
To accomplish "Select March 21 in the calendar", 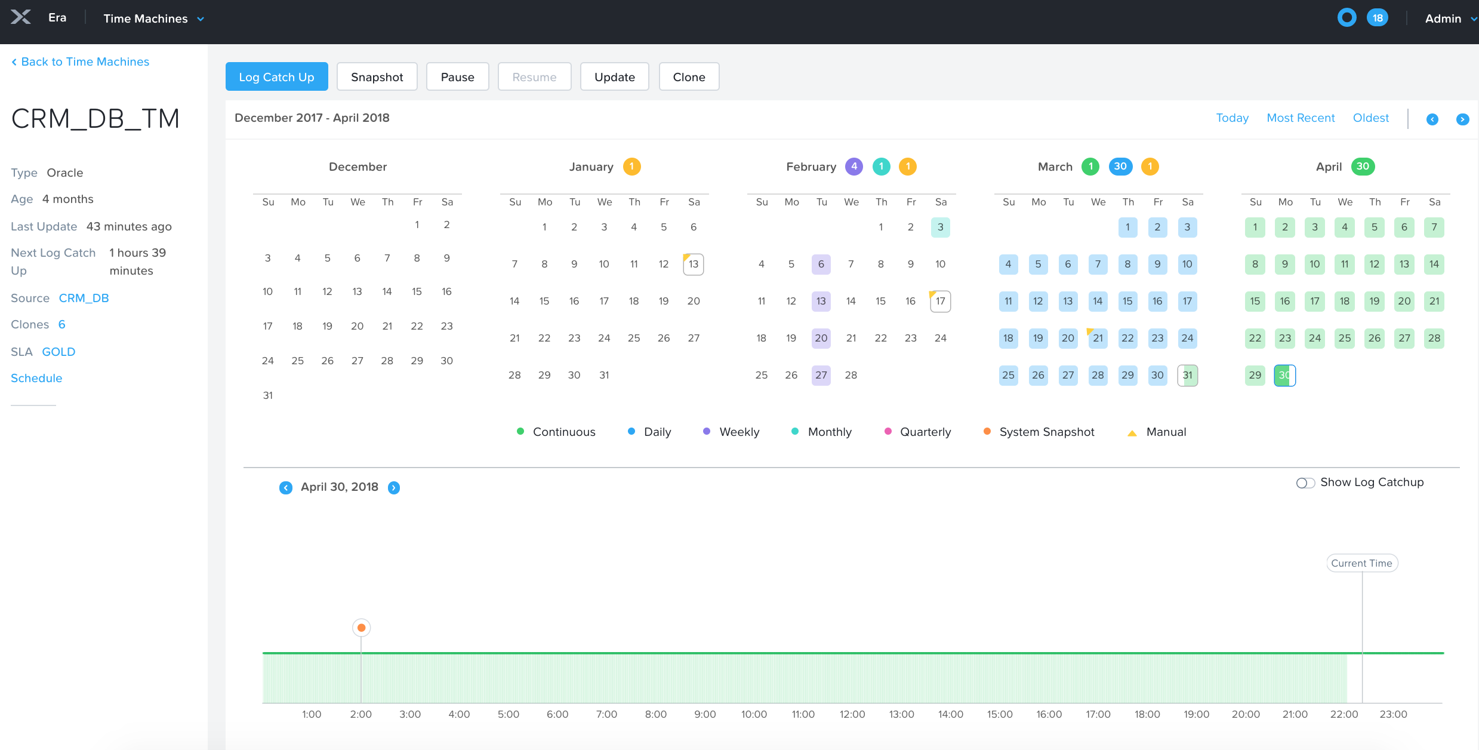I will (1098, 339).
